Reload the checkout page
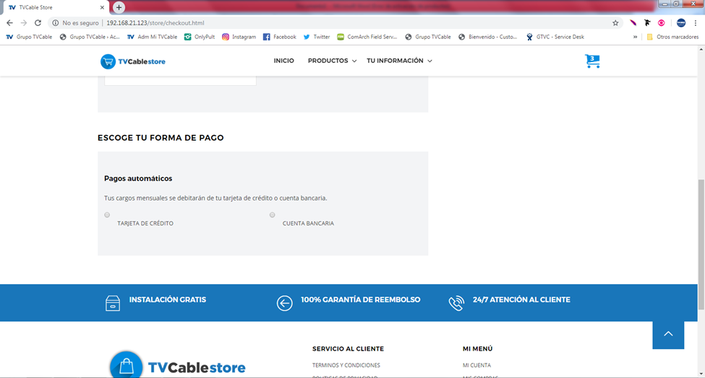The width and height of the screenshot is (705, 378). point(38,23)
